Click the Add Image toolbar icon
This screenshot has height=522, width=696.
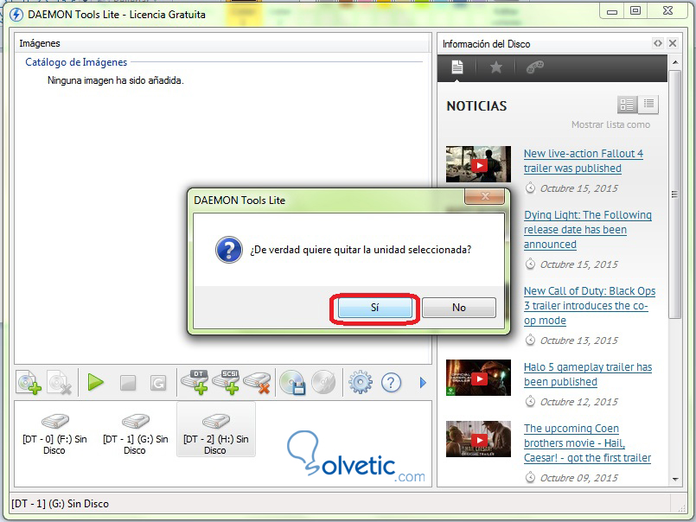[29, 382]
